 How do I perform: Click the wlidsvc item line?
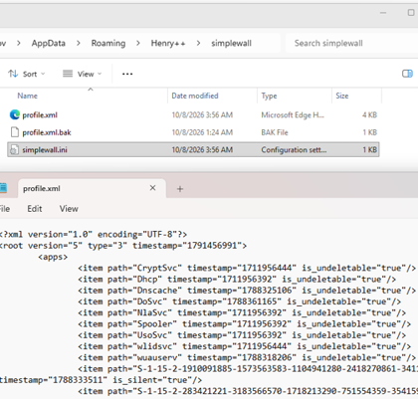point(245,346)
